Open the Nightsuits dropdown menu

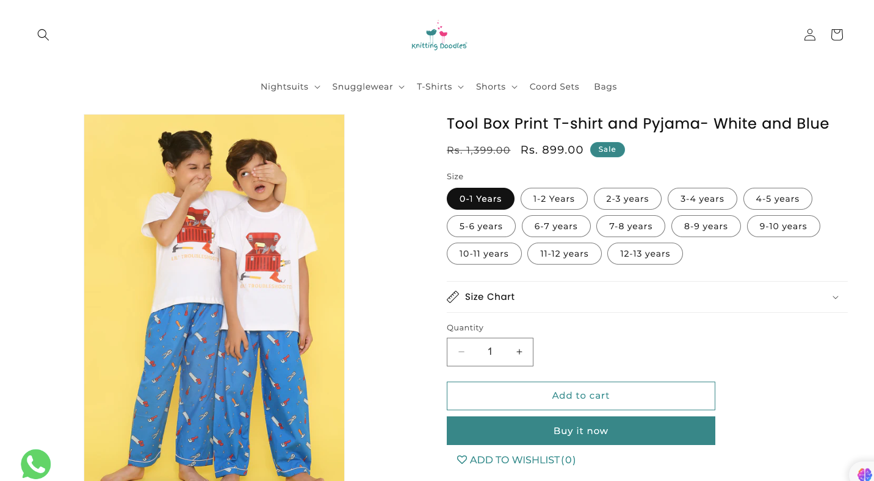tap(290, 87)
